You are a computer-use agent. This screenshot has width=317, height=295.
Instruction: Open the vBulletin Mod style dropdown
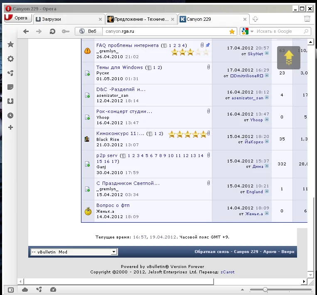74,252
